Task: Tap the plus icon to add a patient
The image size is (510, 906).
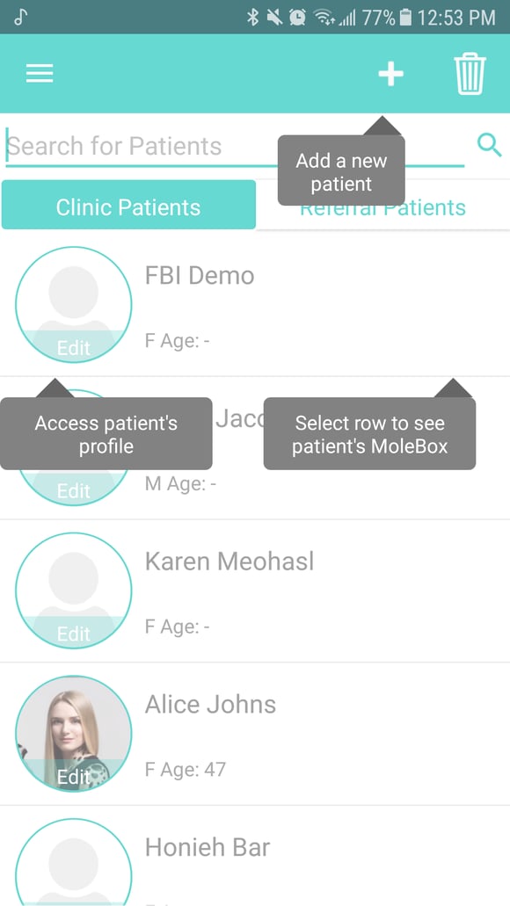Action: point(390,74)
